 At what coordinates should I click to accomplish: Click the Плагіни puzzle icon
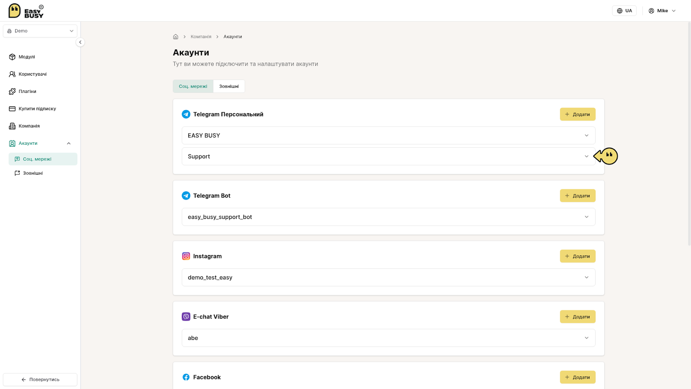point(12,91)
